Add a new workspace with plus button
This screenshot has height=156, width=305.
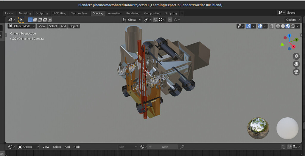click(x=182, y=13)
